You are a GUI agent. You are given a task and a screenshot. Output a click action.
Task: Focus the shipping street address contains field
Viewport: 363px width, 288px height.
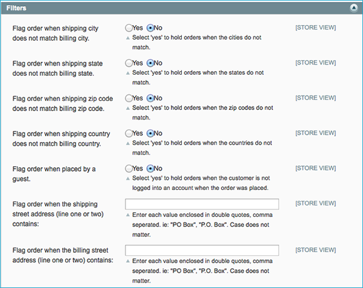(x=202, y=204)
